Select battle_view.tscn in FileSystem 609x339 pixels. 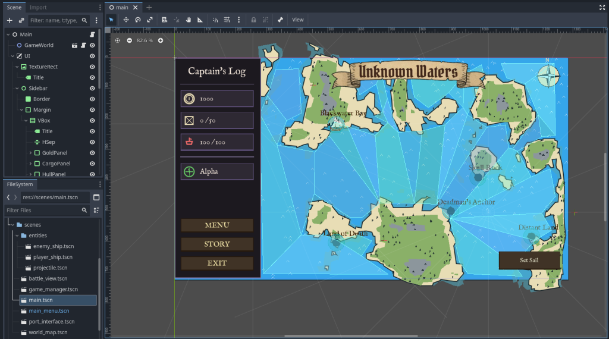click(x=48, y=278)
